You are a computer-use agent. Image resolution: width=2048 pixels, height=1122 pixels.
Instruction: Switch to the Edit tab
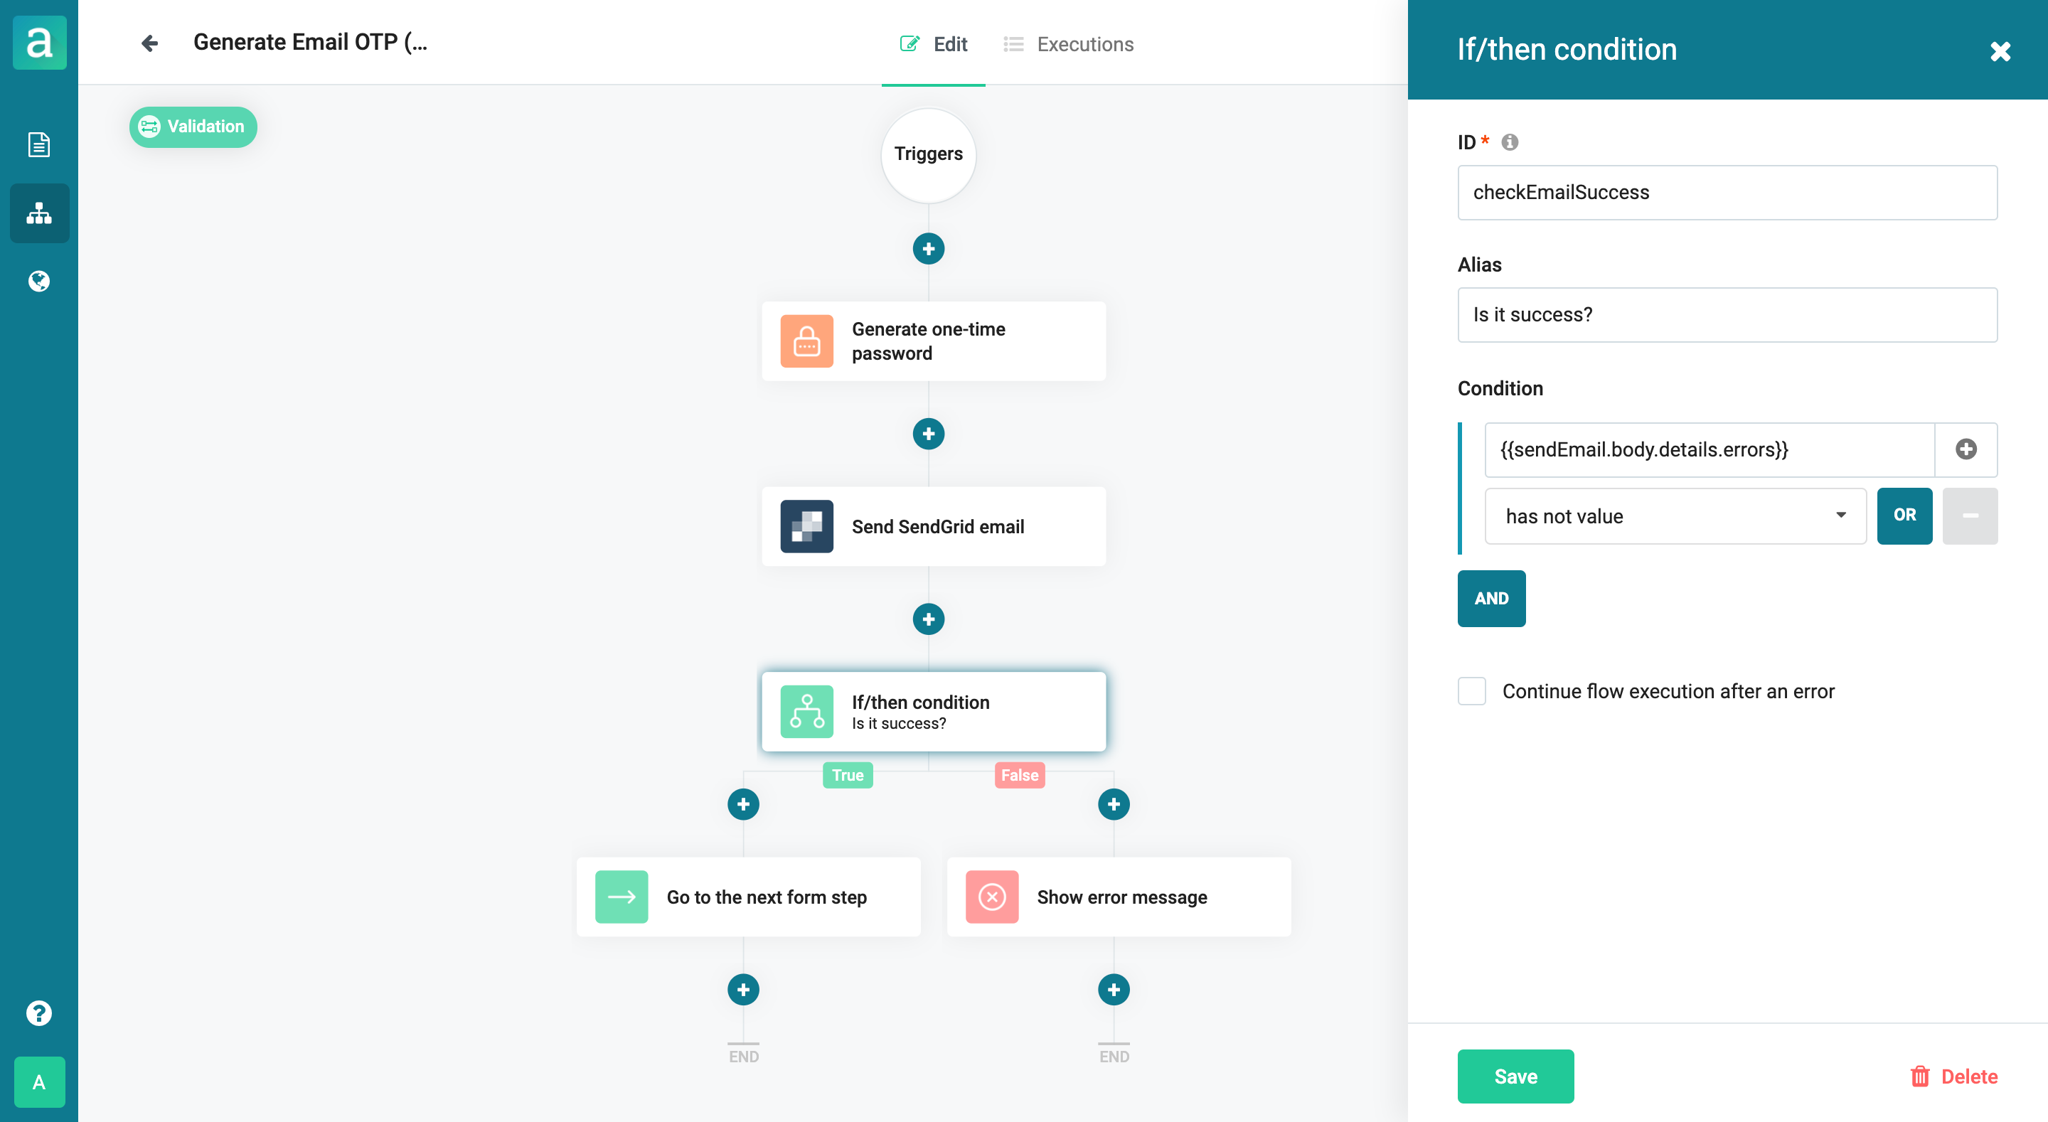pyautogui.click(x=932, y=44)
